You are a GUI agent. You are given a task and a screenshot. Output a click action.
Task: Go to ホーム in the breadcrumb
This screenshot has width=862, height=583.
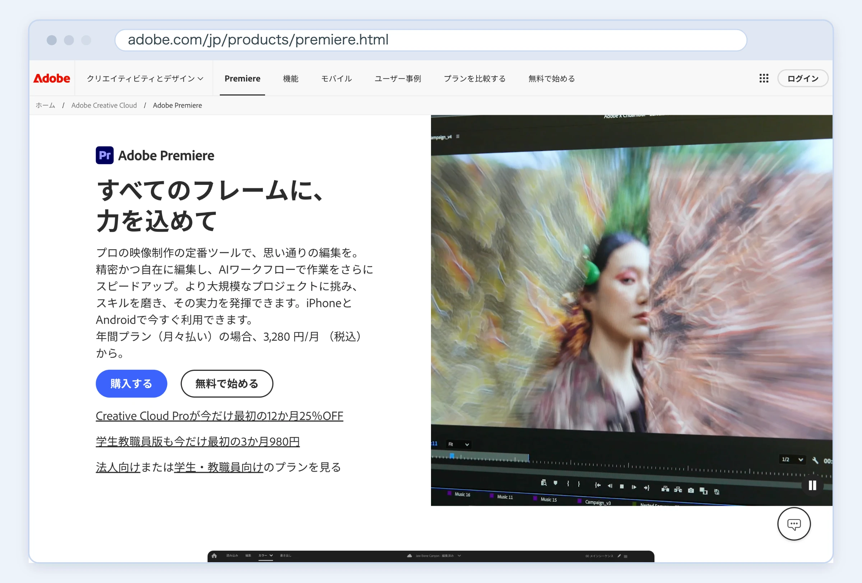click(45, 105)
